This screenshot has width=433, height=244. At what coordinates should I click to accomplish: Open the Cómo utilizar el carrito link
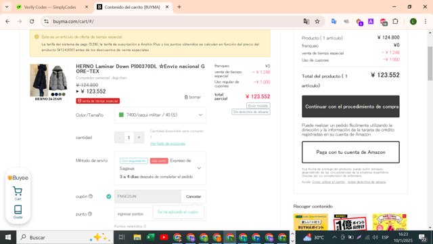[328, 182]
